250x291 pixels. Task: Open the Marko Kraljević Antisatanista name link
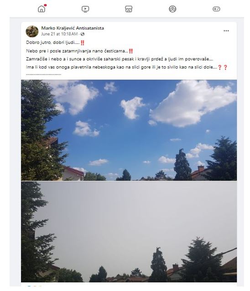[73, 28]
